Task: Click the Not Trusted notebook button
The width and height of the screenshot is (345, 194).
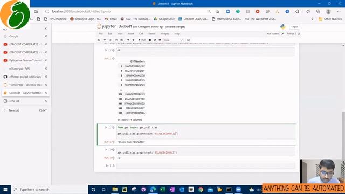Action: pos(273,34)
